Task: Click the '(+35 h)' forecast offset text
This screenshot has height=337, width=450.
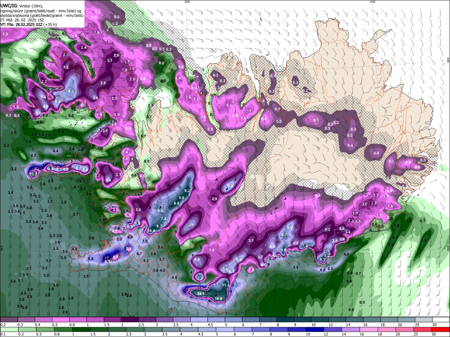Action: point(51,25)
